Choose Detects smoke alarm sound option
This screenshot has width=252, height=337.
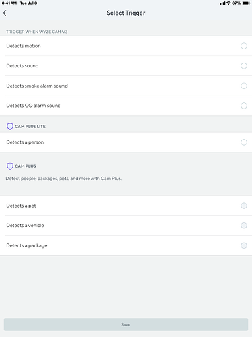coord(126,86)
